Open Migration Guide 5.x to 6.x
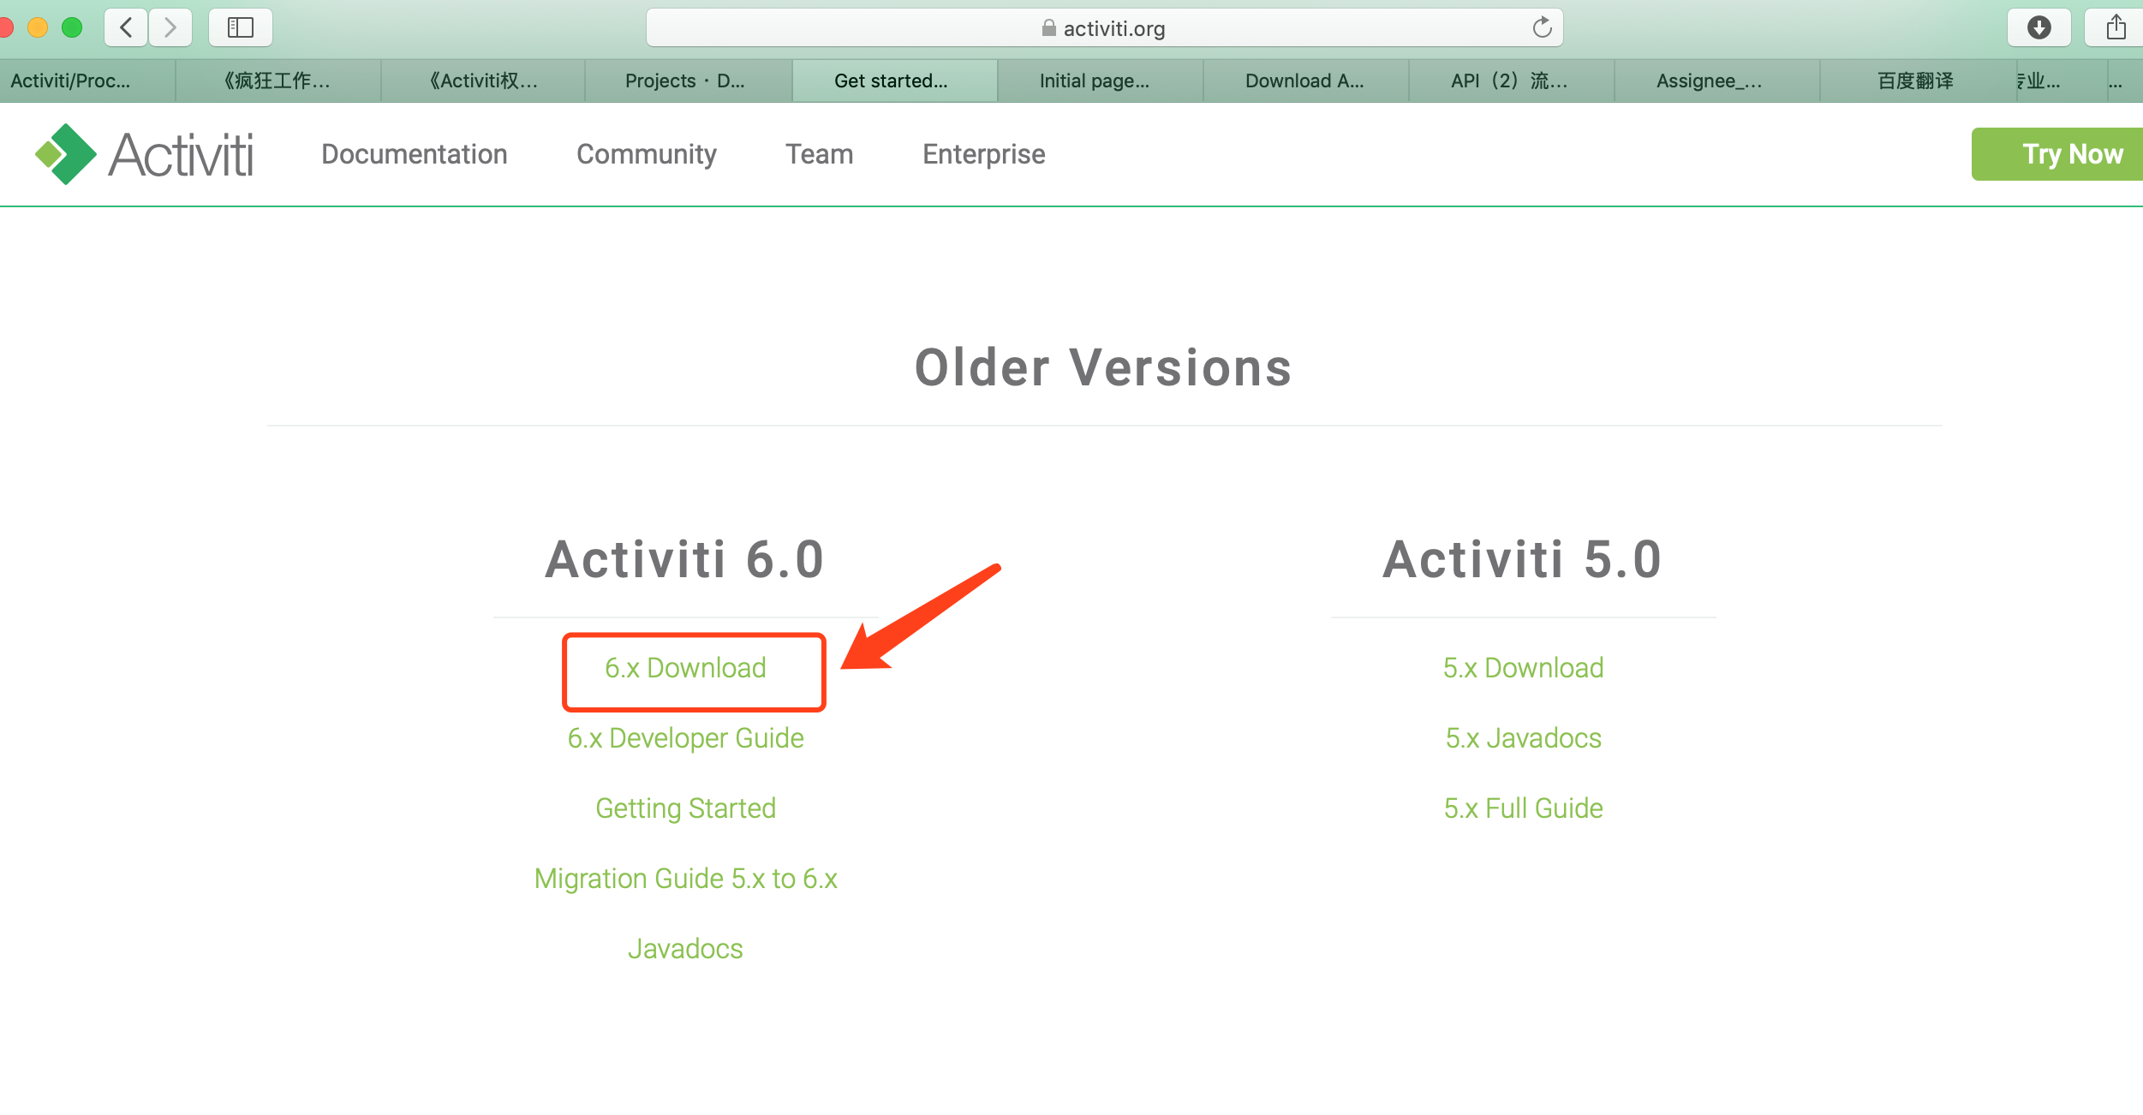 [685, 878]
